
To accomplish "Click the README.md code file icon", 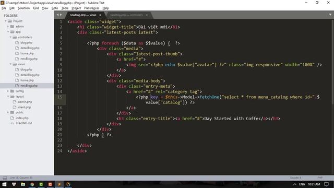I will (12, 123).
